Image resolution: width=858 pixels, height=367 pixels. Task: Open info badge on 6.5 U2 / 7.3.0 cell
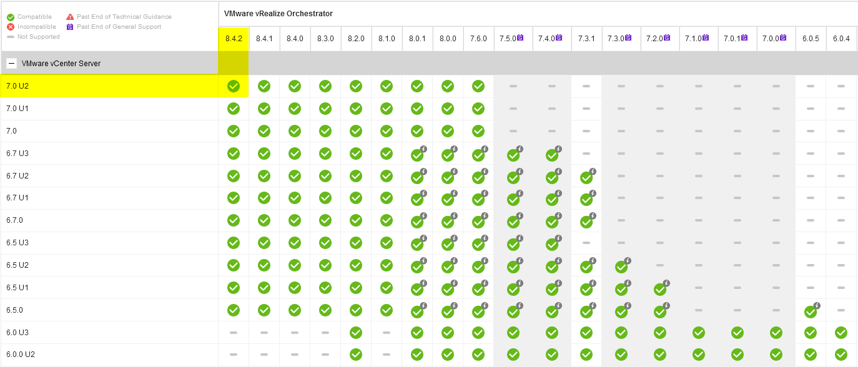pos(628,261)
